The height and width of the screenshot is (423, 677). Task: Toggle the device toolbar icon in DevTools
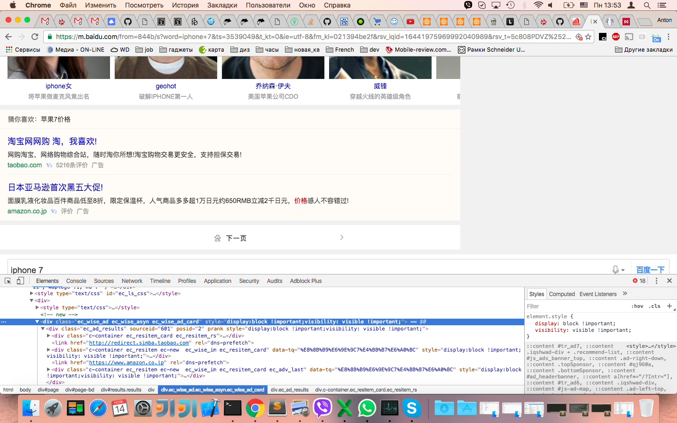coord(20,281)
